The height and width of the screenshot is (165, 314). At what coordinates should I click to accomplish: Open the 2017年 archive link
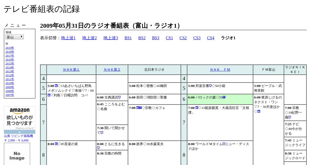coord(10,56)
